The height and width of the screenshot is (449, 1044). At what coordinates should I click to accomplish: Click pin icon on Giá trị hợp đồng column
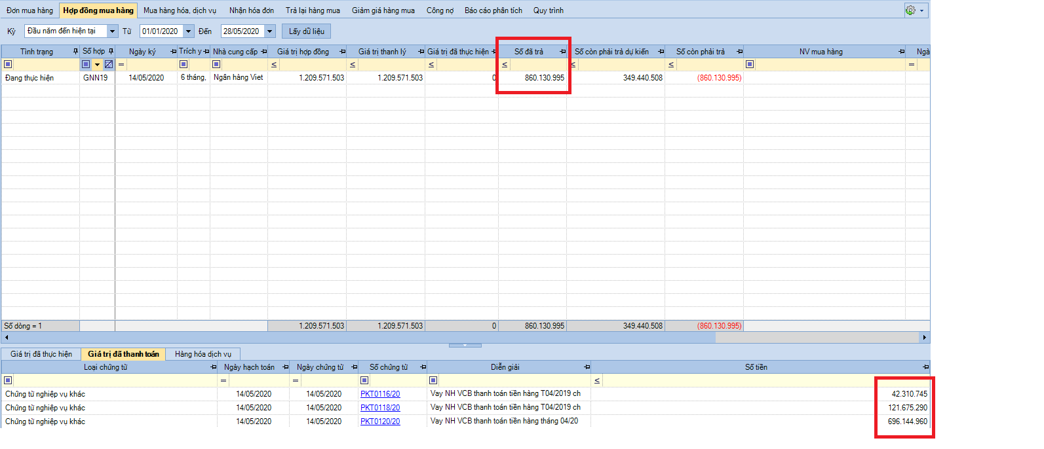(342, 52)
